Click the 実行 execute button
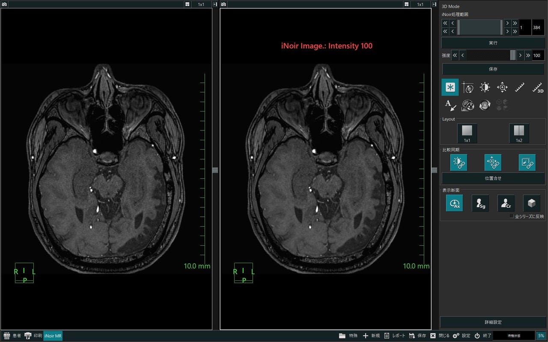 tap(493, 43)
